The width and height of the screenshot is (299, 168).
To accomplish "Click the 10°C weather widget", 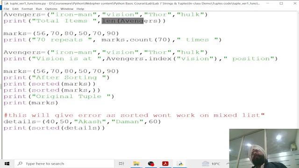I will tap(211, 164).
